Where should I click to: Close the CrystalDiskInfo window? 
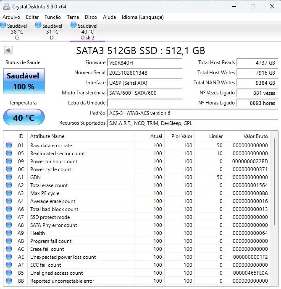(272, 6)
